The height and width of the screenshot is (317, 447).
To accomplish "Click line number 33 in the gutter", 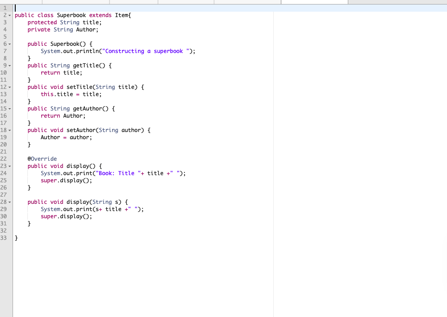I will pyautogui.click(x=4, y=238).
